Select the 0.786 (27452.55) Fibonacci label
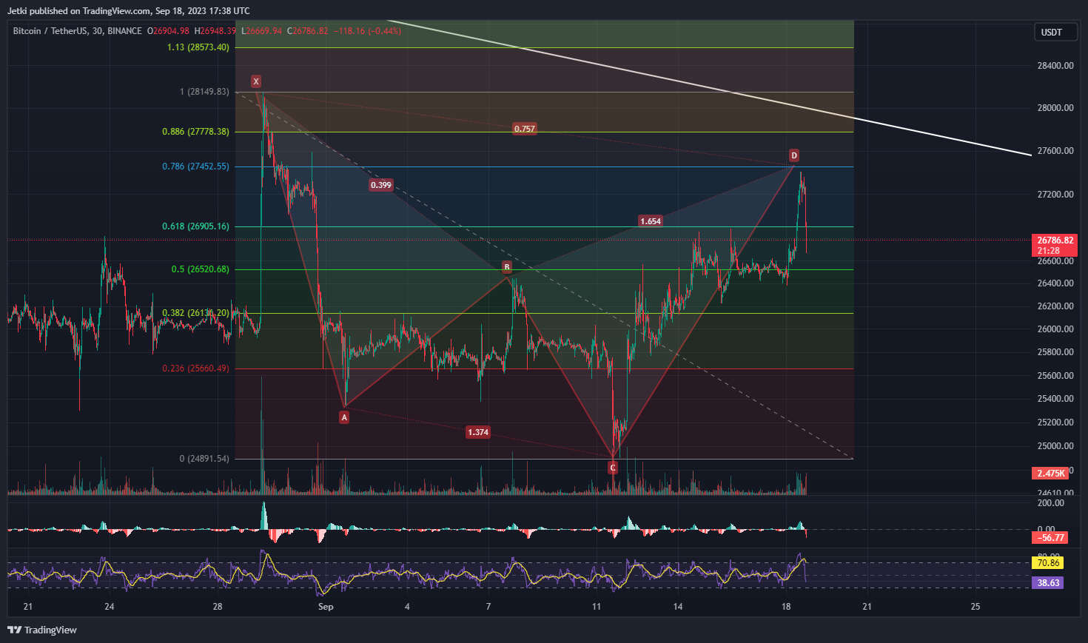1088x643 pixels. (195, 166)
